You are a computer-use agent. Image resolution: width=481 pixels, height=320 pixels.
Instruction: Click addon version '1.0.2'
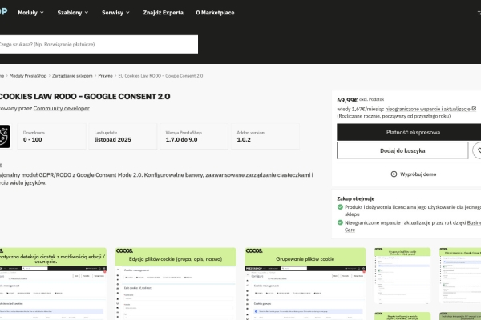pyautogui.click(x=244, y=140)
